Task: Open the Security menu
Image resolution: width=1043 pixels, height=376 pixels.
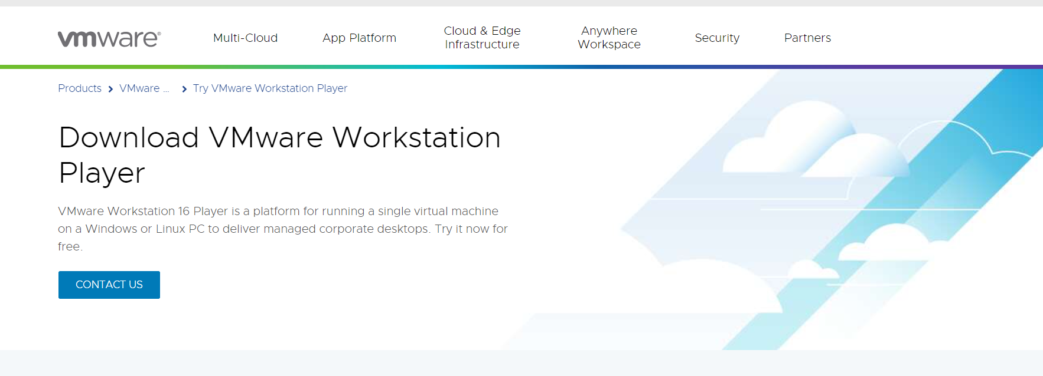Action: [717, 38]
